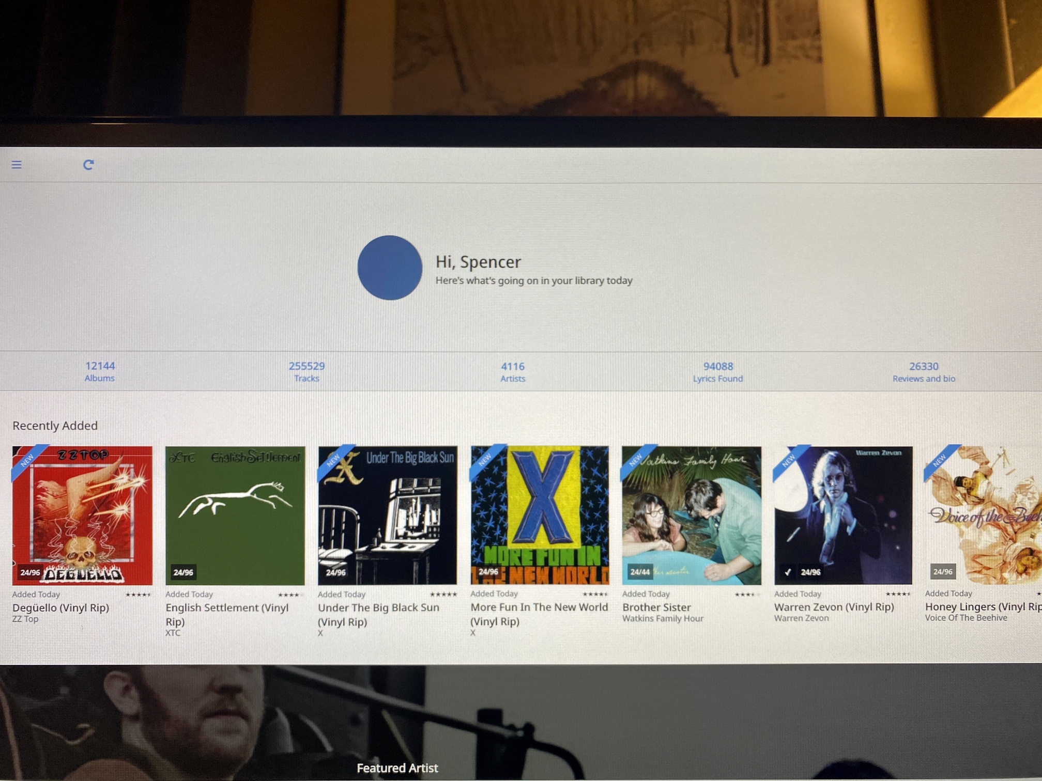The width and height of the screenshot is (1042, 781).
Task: Open the Warren Zevon album cover
Action: (843, 514)
